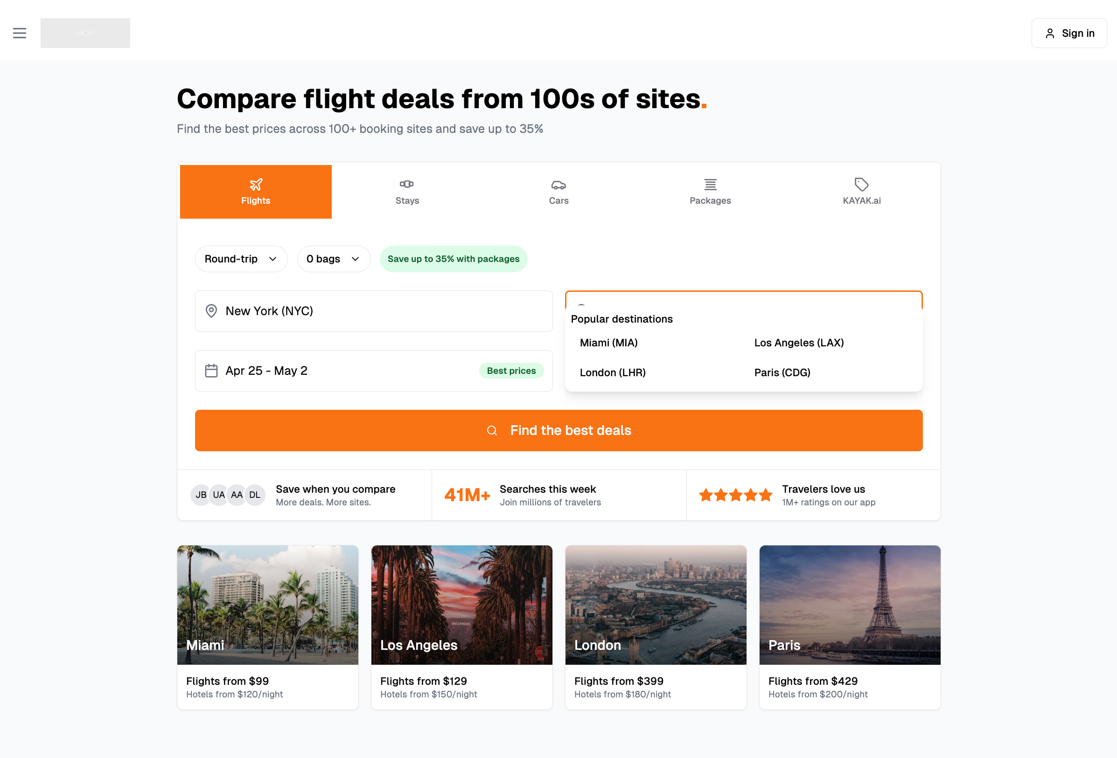
Task: Click the Stays bed icon
Action: (406, 185)
